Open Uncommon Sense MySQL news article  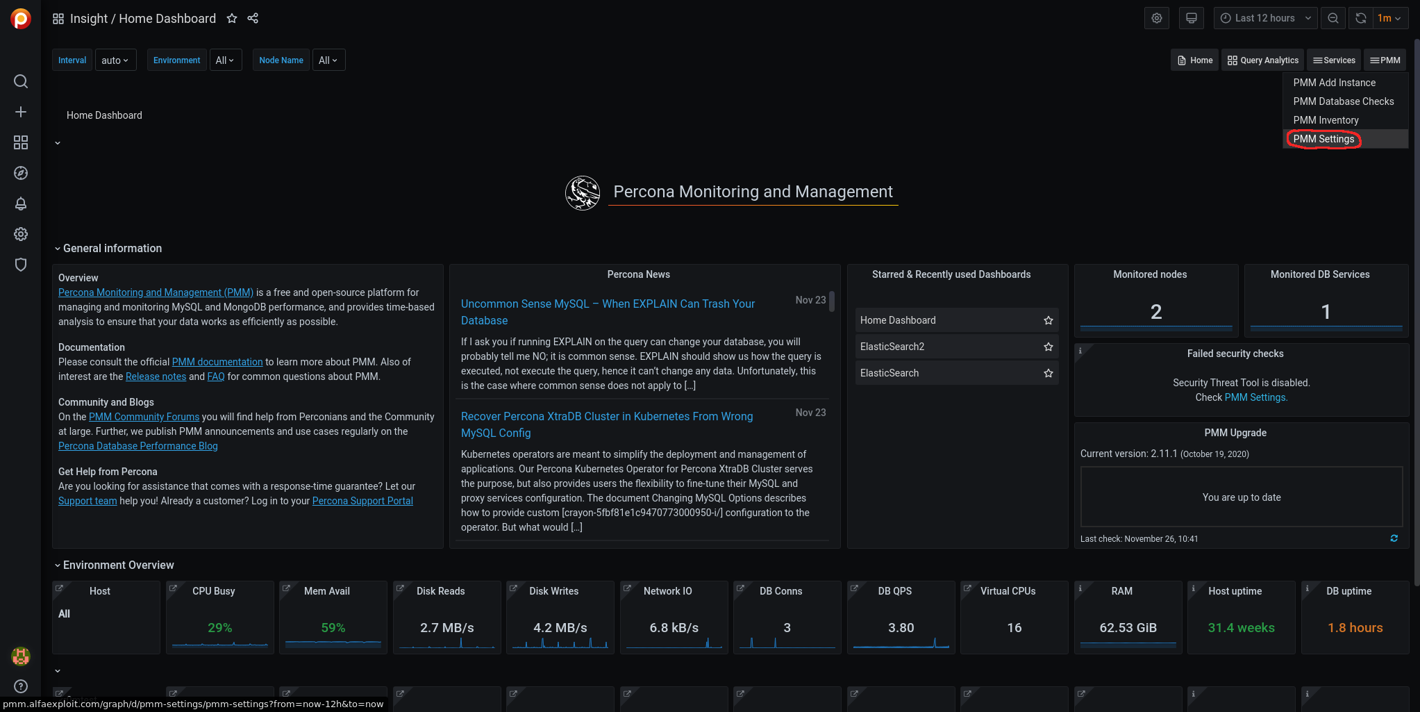point(608,312)
